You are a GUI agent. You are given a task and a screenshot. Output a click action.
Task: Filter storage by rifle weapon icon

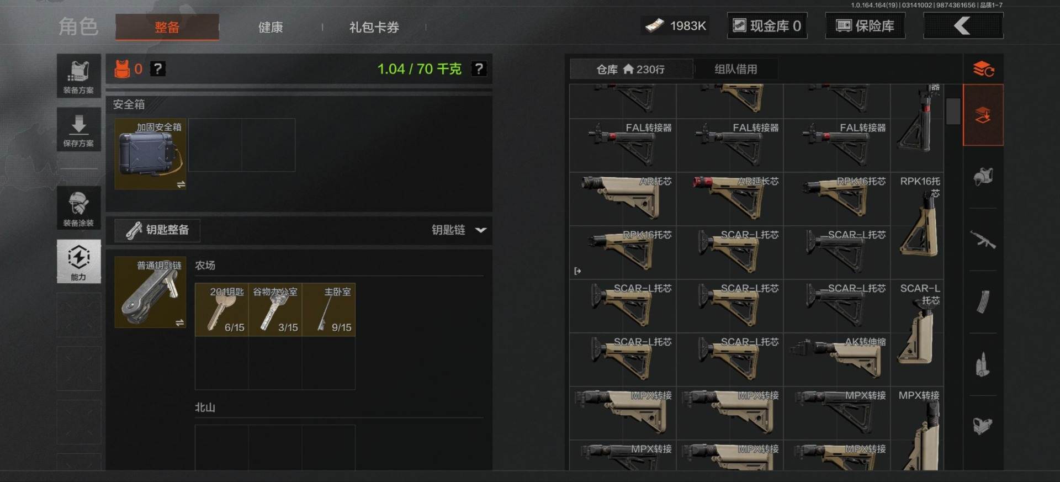pyautogui.click(x=983, y=240)
